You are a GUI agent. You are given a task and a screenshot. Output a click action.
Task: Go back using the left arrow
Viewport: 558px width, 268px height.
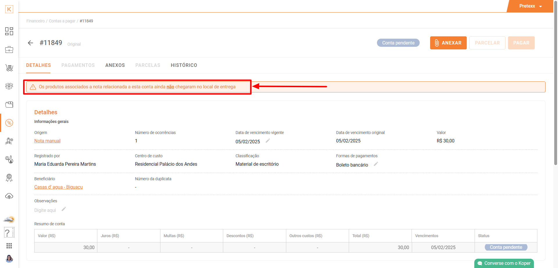(x=31, y=43)
